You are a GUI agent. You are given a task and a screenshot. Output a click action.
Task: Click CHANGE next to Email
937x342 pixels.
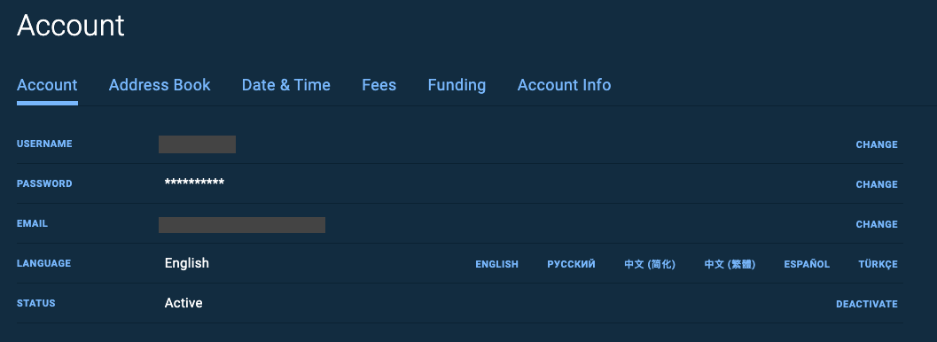(x=877, y=224)
